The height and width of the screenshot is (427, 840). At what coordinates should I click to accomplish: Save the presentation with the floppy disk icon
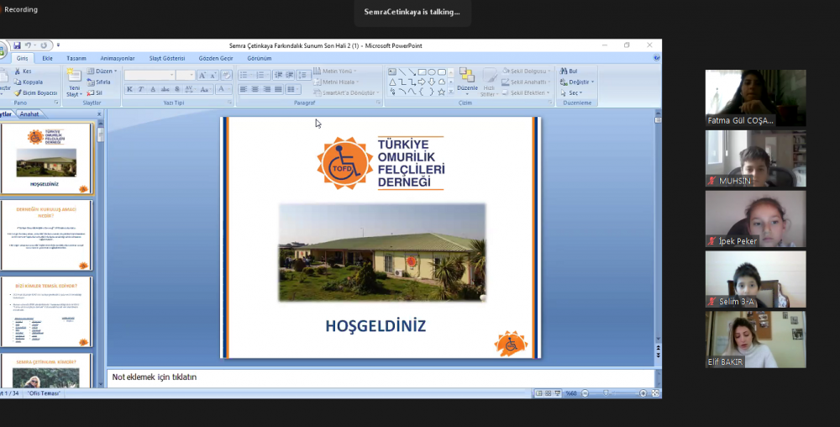point(17,45)
